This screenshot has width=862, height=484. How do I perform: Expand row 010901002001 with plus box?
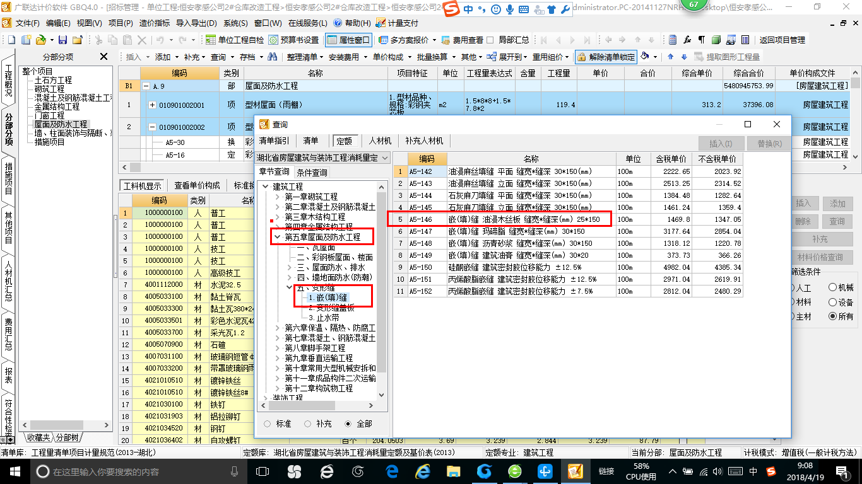152,105
